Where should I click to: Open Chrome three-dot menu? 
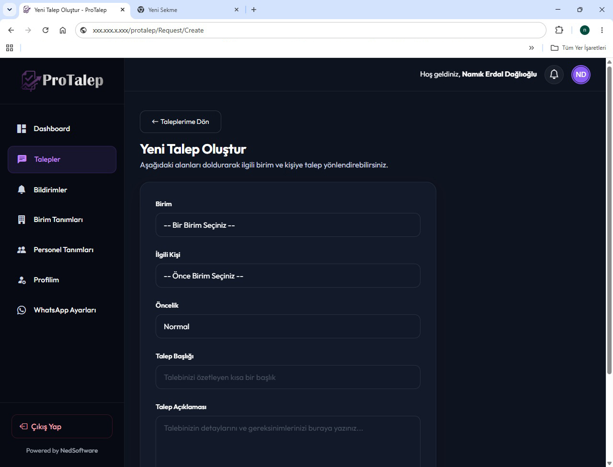pyautogui.click(x=602, y=30)
